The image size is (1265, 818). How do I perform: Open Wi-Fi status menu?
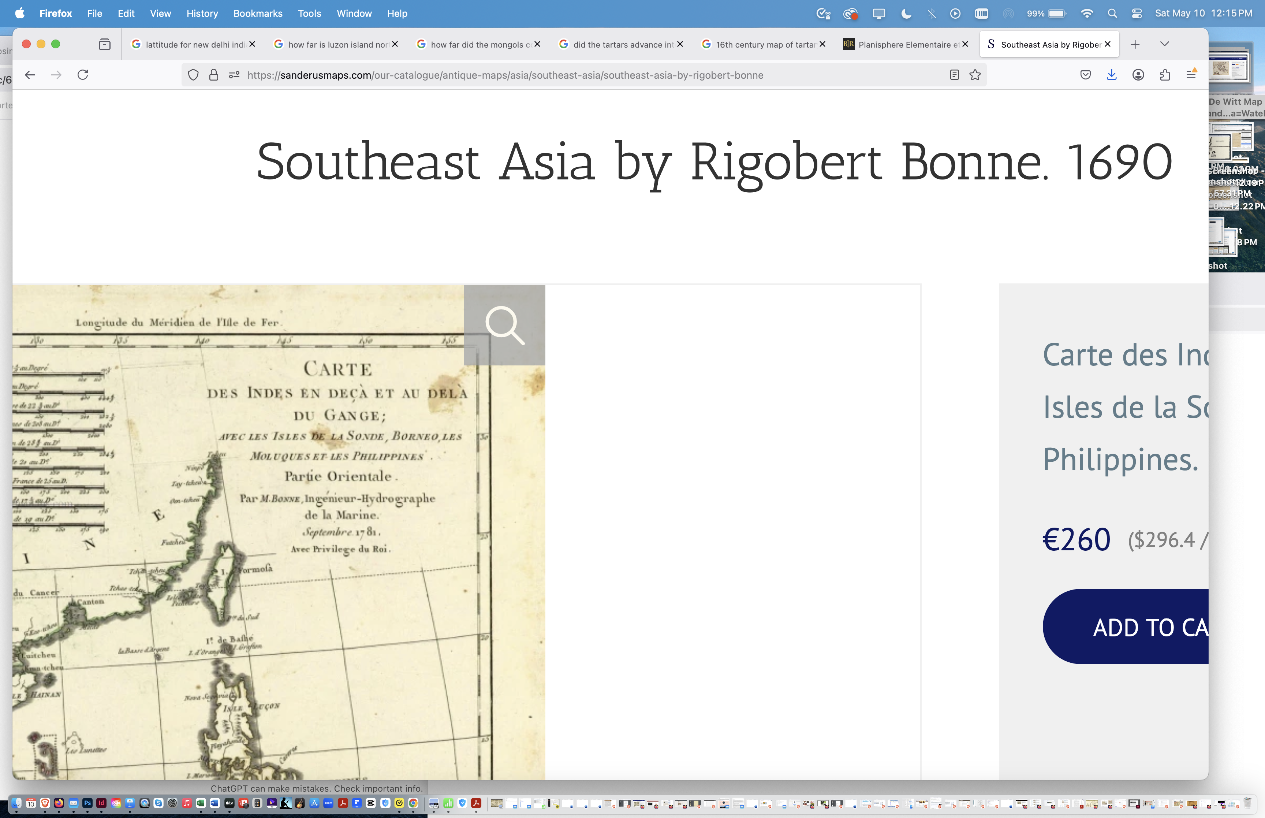(x=1087, y=13)
